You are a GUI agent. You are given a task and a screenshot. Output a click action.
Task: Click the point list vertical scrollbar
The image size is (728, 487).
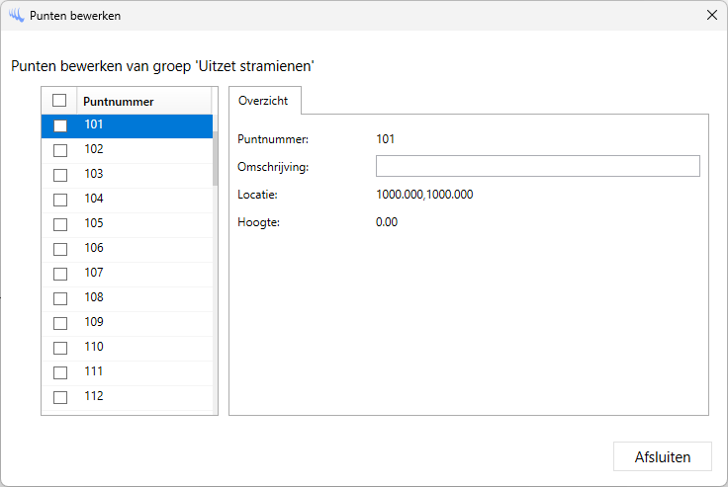(x=215, y=158)
